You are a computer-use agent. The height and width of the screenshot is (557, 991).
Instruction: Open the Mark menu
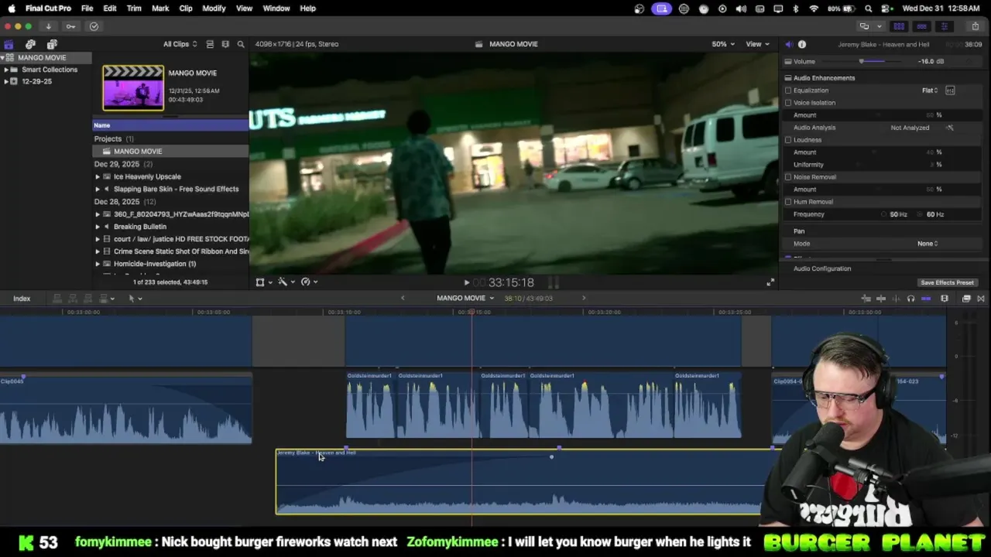pyautogui.click(x=160, y=9)
